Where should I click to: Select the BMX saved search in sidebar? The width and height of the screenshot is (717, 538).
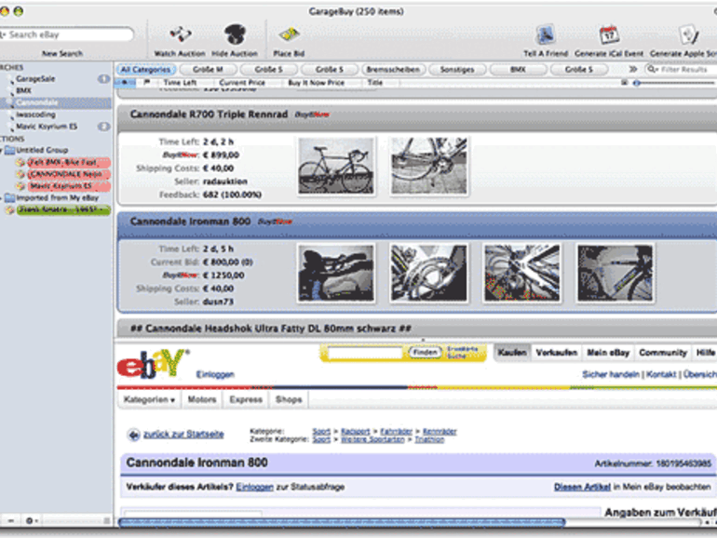(24, 91)
